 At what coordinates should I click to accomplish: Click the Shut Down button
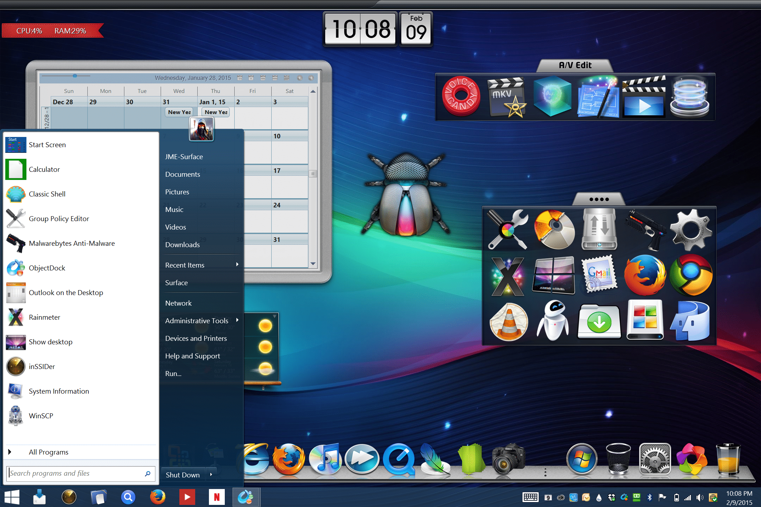point(183,475)
